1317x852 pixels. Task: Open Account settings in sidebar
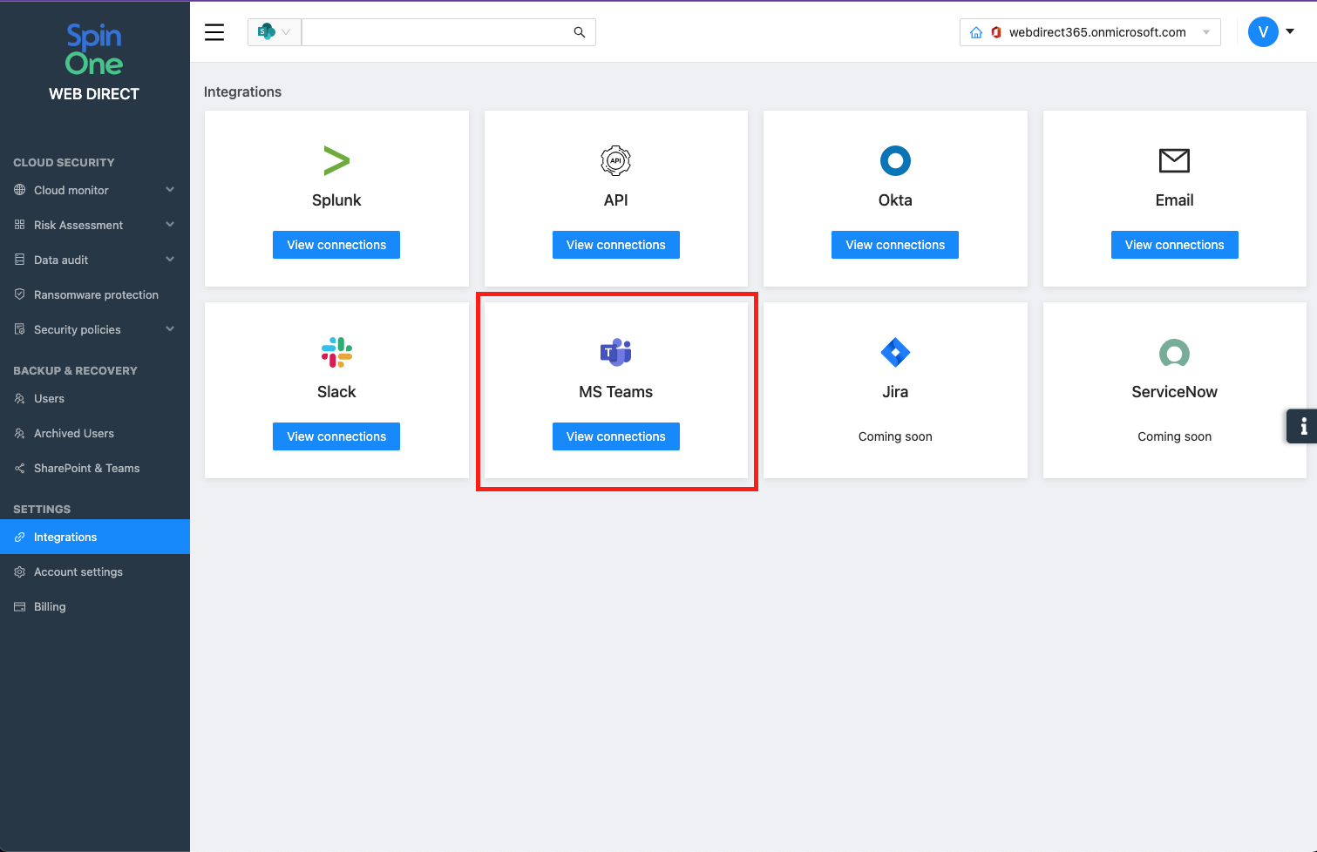[78, 571]
